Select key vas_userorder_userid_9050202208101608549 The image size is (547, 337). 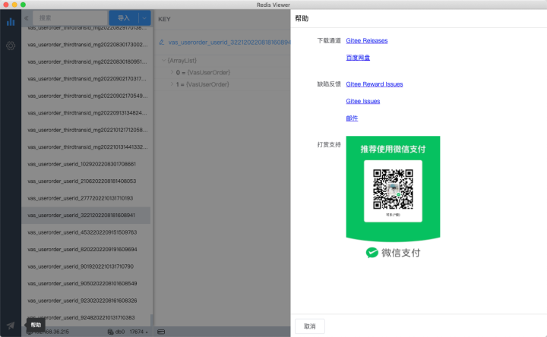(x=86, y=283)
